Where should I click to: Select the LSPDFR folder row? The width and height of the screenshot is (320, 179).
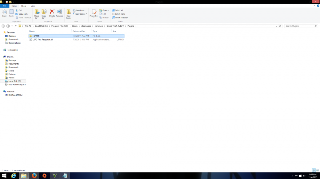point(76,36)
